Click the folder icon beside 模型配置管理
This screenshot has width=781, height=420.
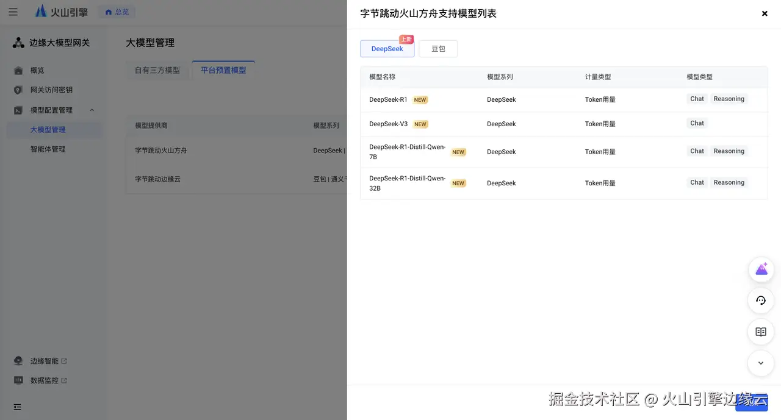[18, 110]
